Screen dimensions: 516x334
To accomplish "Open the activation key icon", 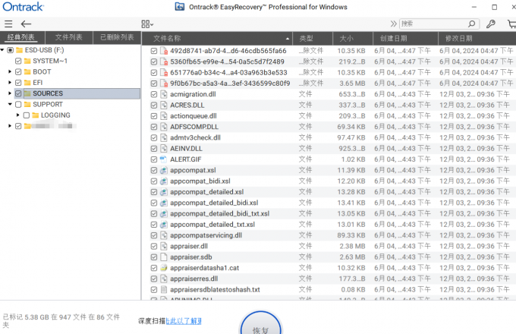I will click(x=491, y=24).
